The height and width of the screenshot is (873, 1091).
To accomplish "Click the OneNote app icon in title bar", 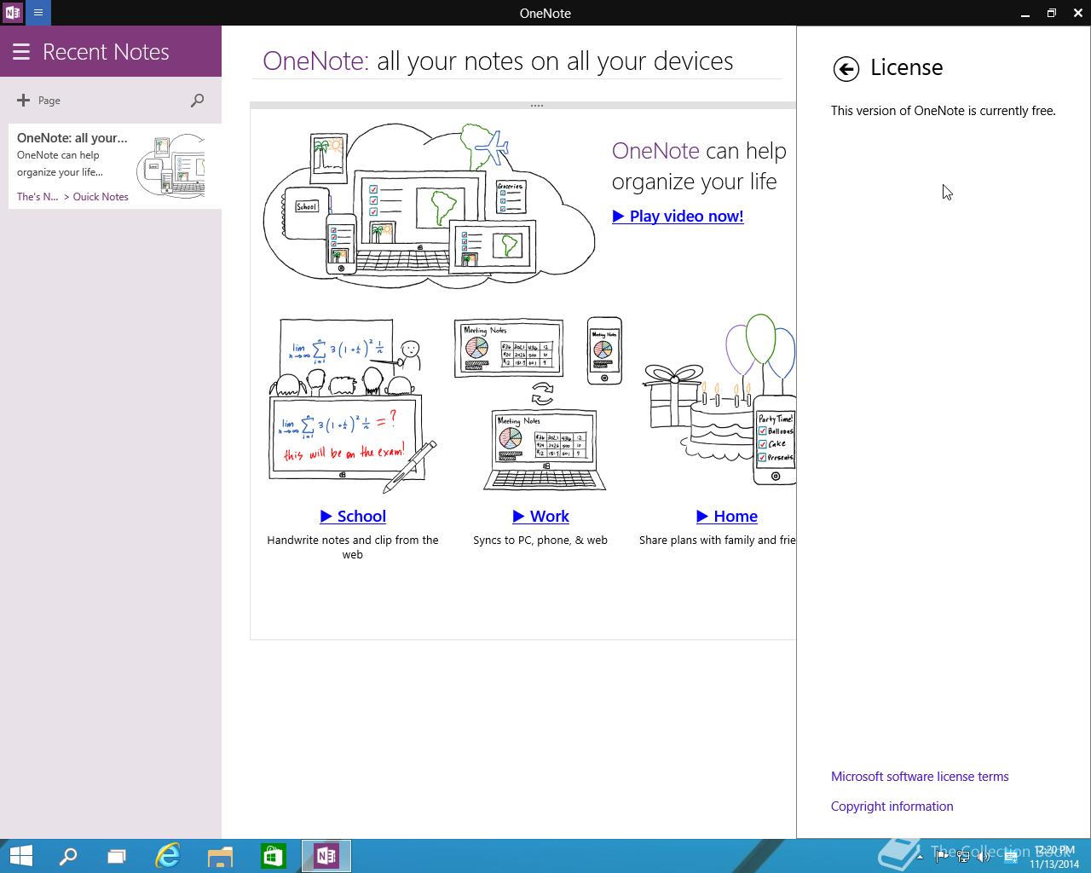I will [x=13, y=13].
